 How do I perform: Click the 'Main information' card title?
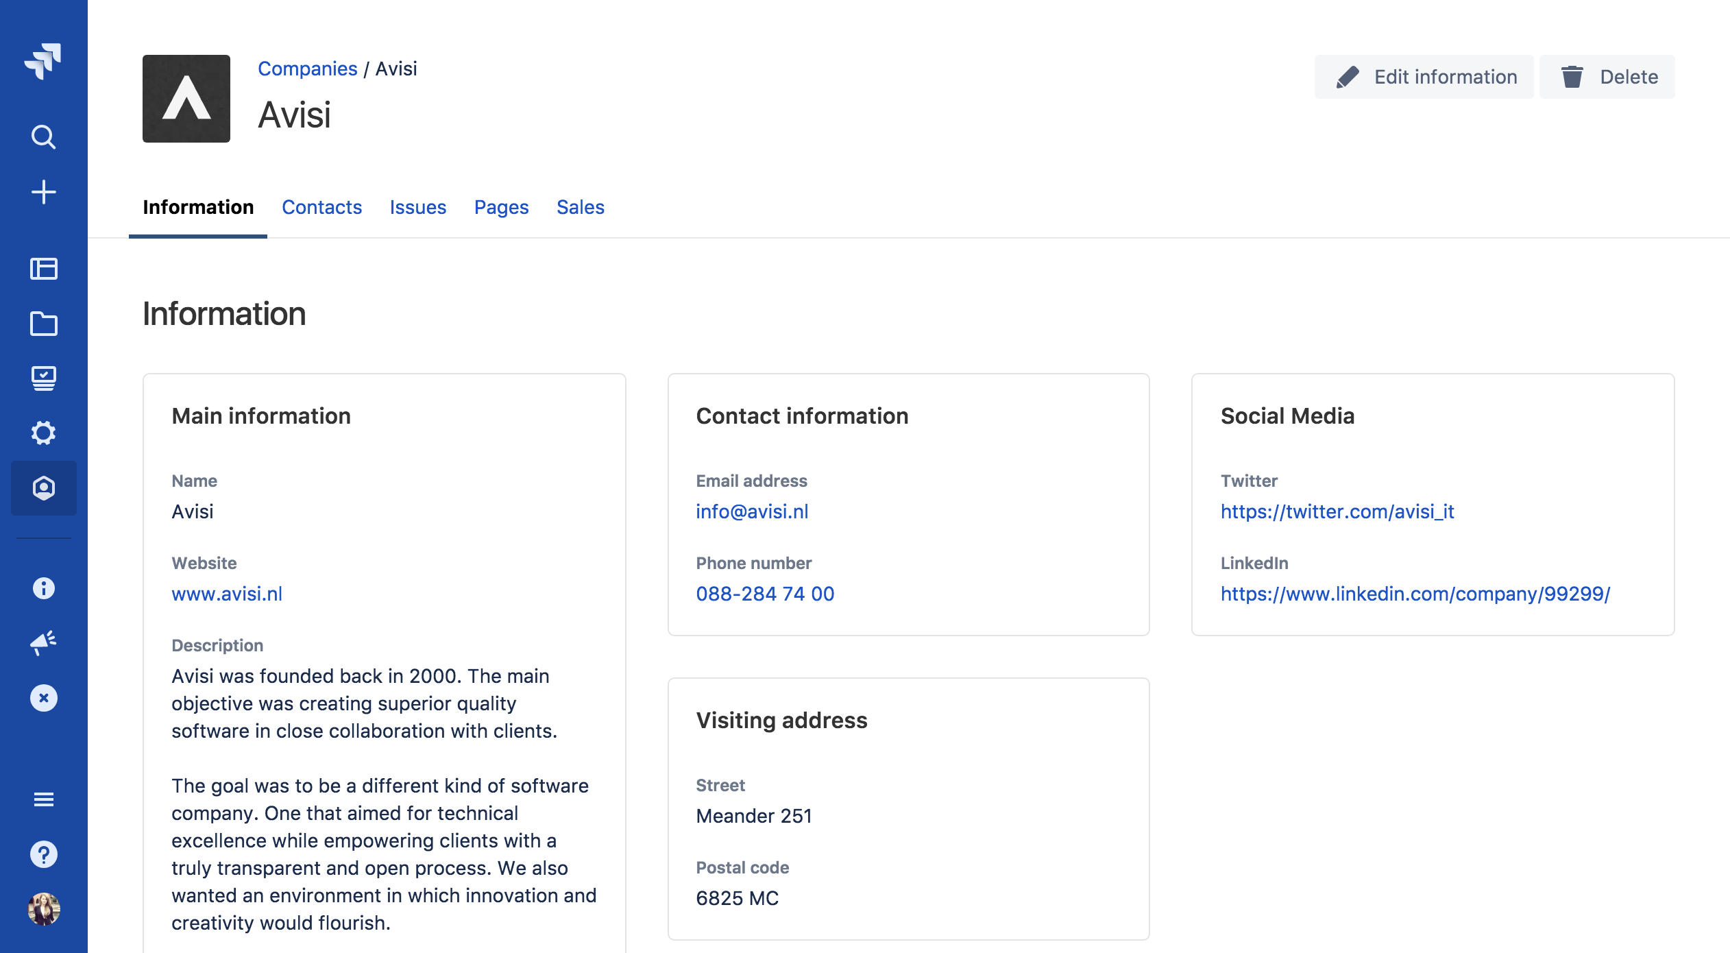click(x=261, y=416)
